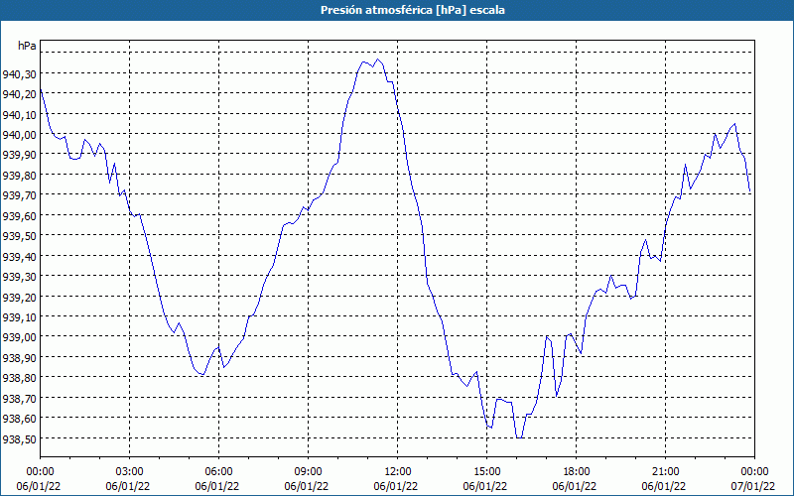Click the 06/01/22 date beneath 03:00
The height and width of the screenshot is (496, 794).
click(128, 486)
